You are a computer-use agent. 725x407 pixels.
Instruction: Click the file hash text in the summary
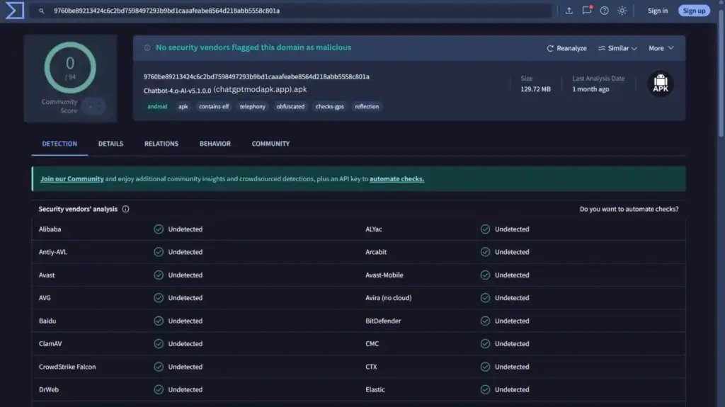point(256,76)
